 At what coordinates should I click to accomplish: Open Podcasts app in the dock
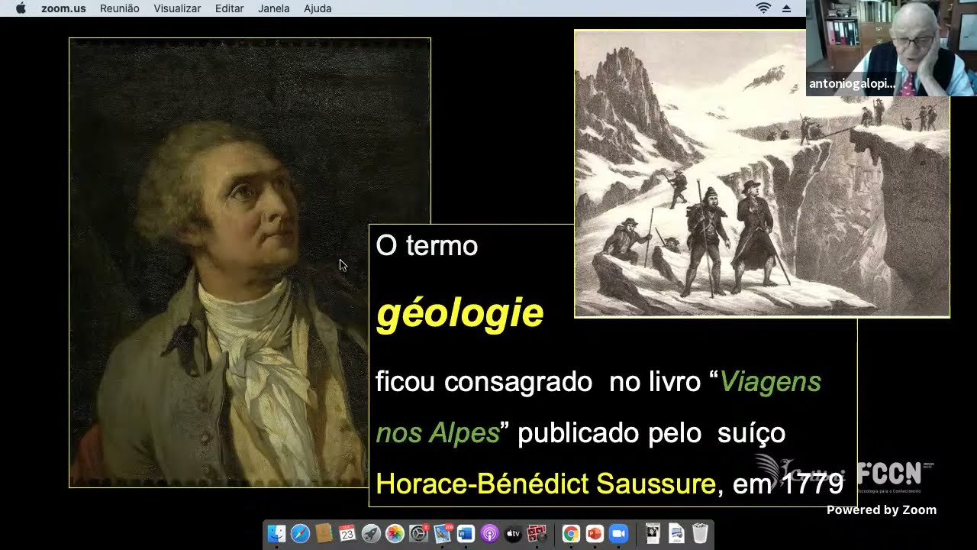(489, 533)
